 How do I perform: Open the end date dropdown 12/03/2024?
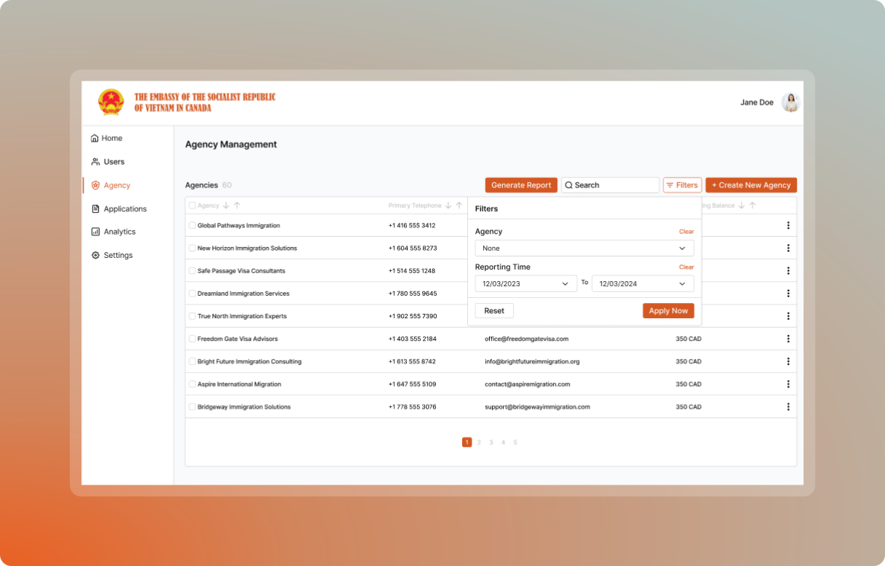[642, 284]
